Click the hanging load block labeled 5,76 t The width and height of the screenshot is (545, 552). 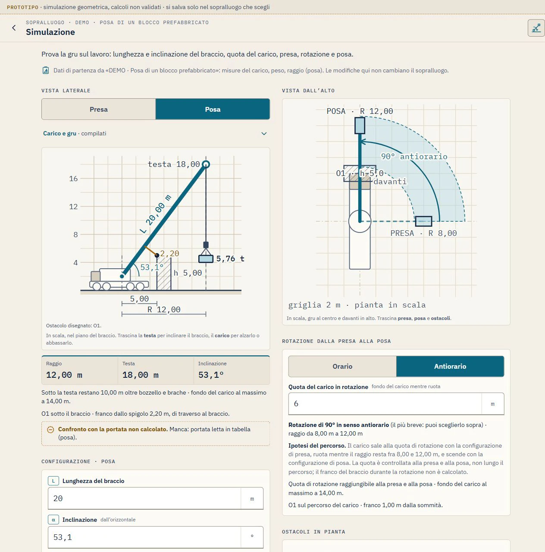click(206, 259)
